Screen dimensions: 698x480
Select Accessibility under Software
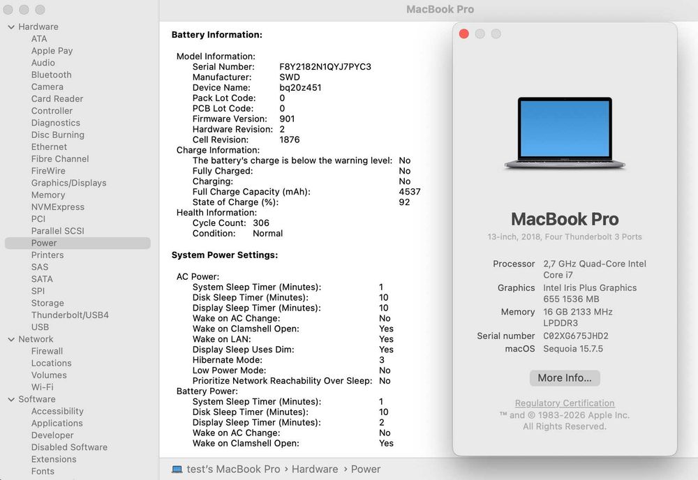[57, 411]
